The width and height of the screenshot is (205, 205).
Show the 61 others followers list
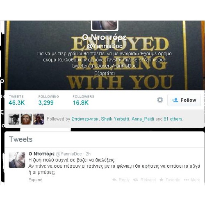coord(173,119)
